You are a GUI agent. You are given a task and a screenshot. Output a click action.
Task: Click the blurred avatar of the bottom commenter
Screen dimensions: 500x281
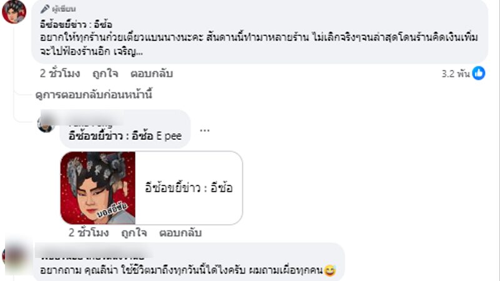tap(16, 257)
